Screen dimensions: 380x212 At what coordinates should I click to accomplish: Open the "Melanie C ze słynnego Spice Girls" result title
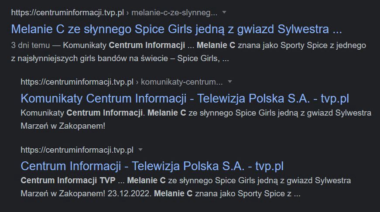176,29
